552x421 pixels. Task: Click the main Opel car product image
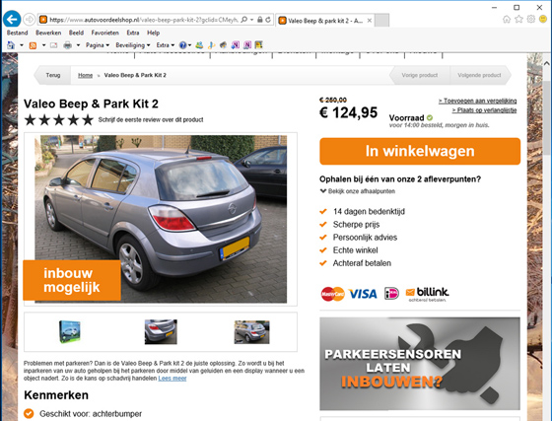coord(161,219)
